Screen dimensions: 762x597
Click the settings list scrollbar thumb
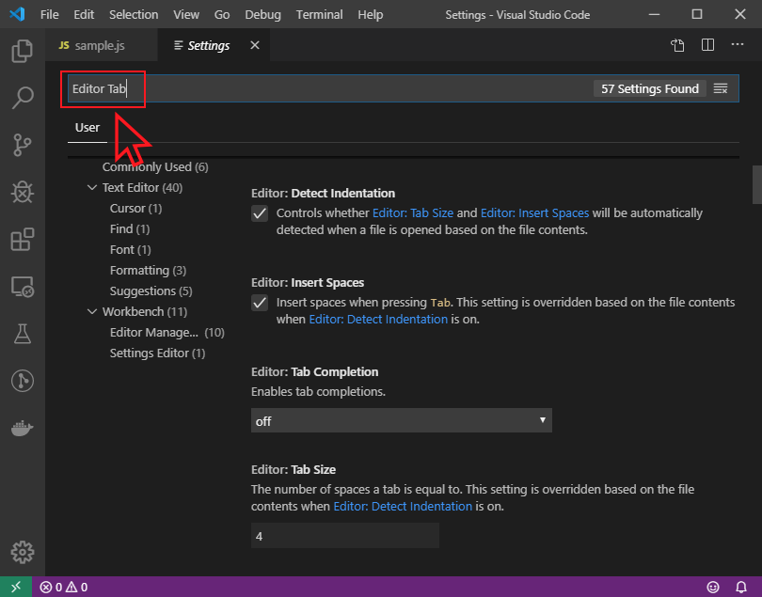[x=756, y=184]
